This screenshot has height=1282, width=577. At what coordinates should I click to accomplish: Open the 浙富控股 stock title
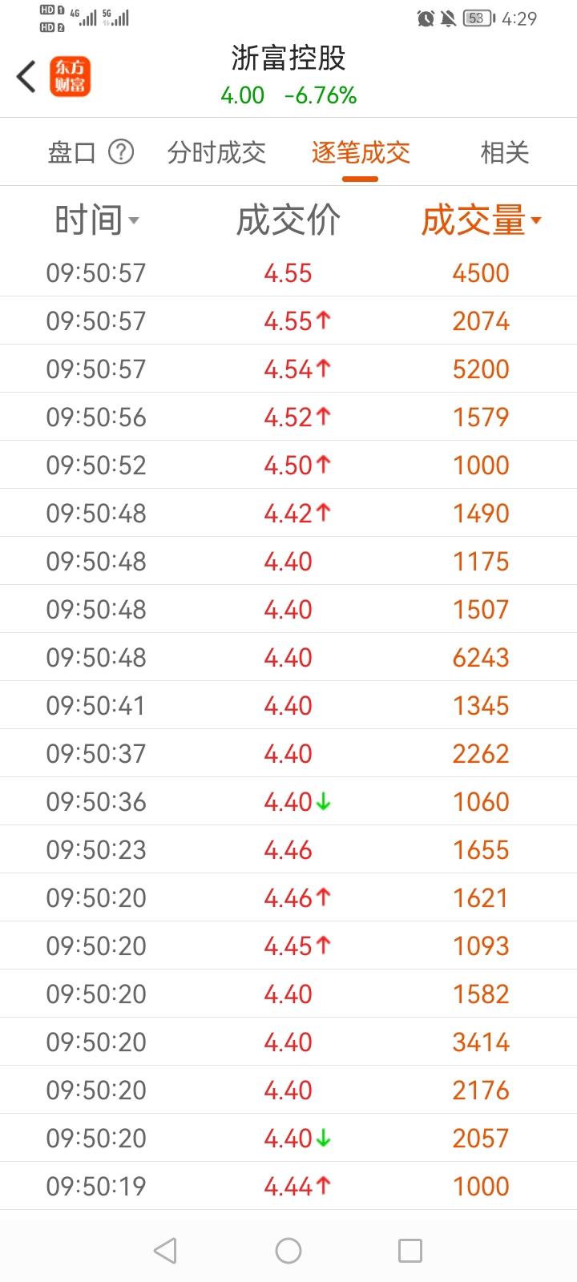click(x=288, y=58)
